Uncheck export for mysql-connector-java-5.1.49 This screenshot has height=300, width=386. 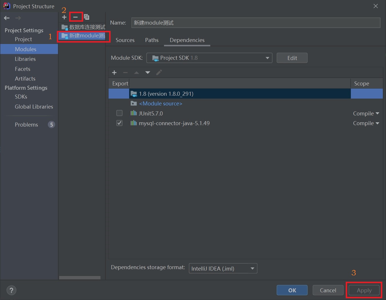(x=119, y=123)
